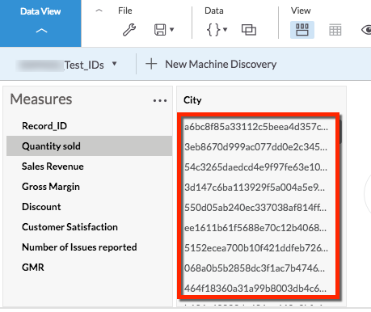Click the Measures panel heading
The height and width of the screenshot is (312, 371).
pyautogui.click(x=41, y=99)
